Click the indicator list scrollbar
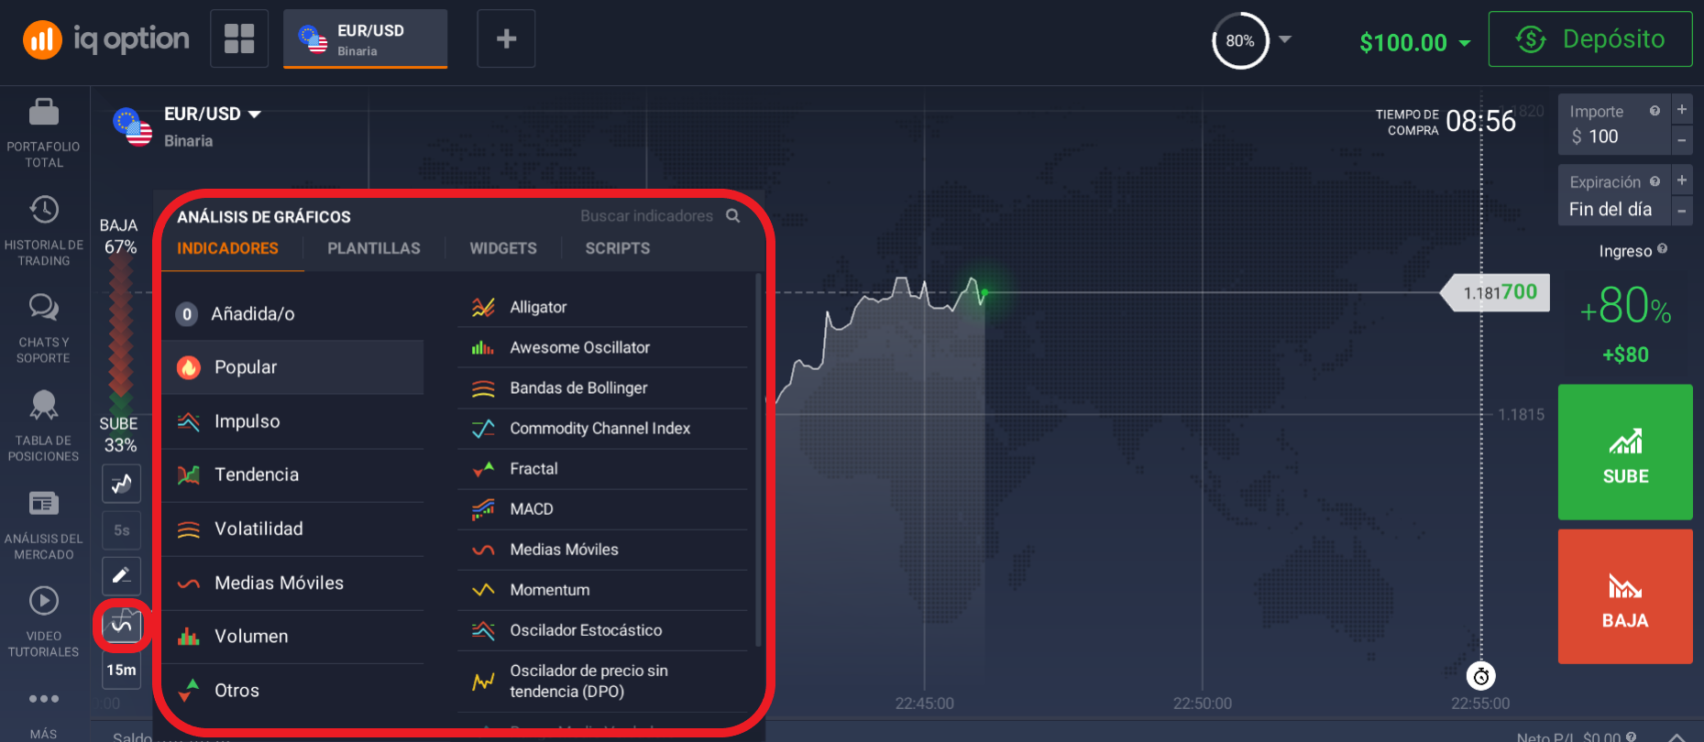The image size is (1704, 742). [x=757, y=460]
